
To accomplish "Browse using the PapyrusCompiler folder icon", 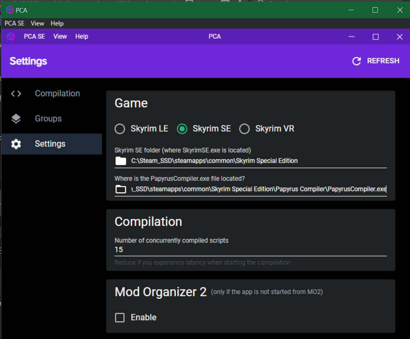I will [121, 189].
